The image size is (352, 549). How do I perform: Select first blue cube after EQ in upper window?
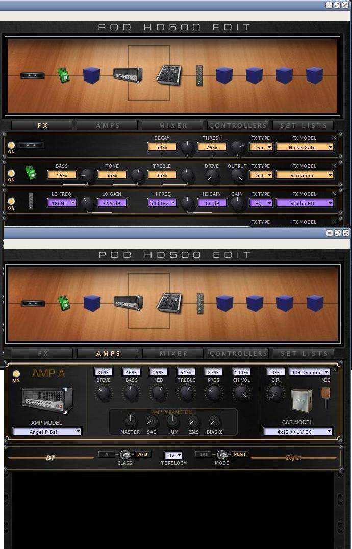tap(224, 75)
